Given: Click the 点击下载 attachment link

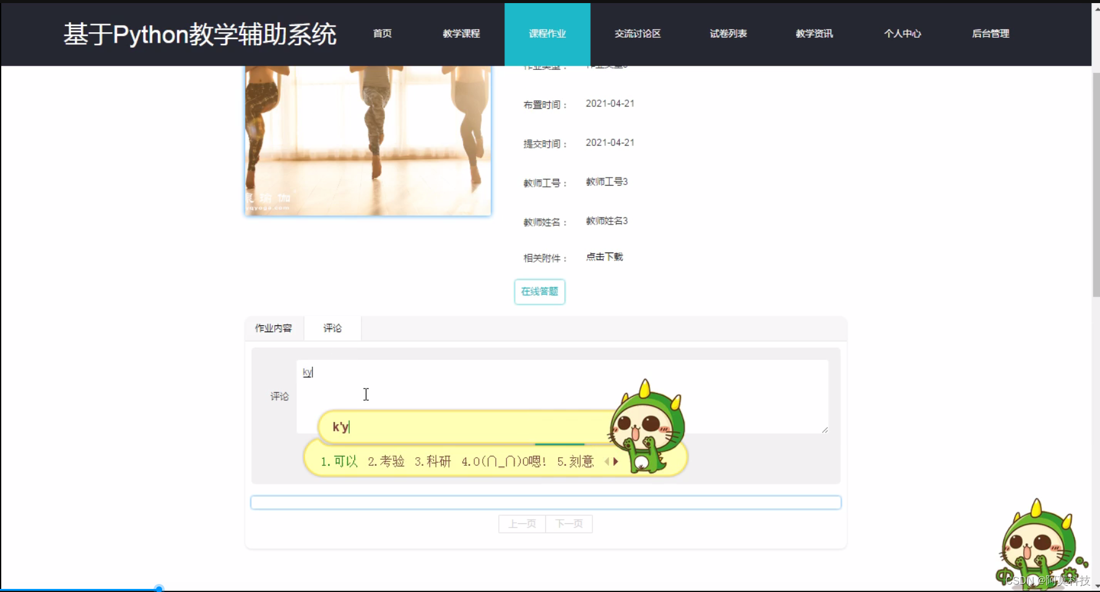Looking at the screenshot, I should point(604,257).
